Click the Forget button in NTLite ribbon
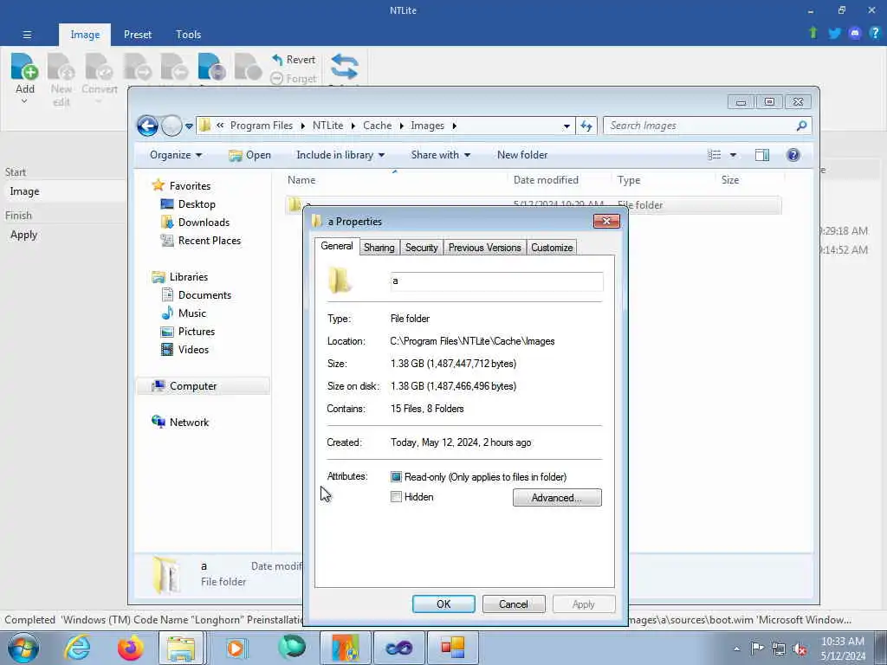Image resolution: width=887 pixels, height=665 pixels. pos(293,78)
